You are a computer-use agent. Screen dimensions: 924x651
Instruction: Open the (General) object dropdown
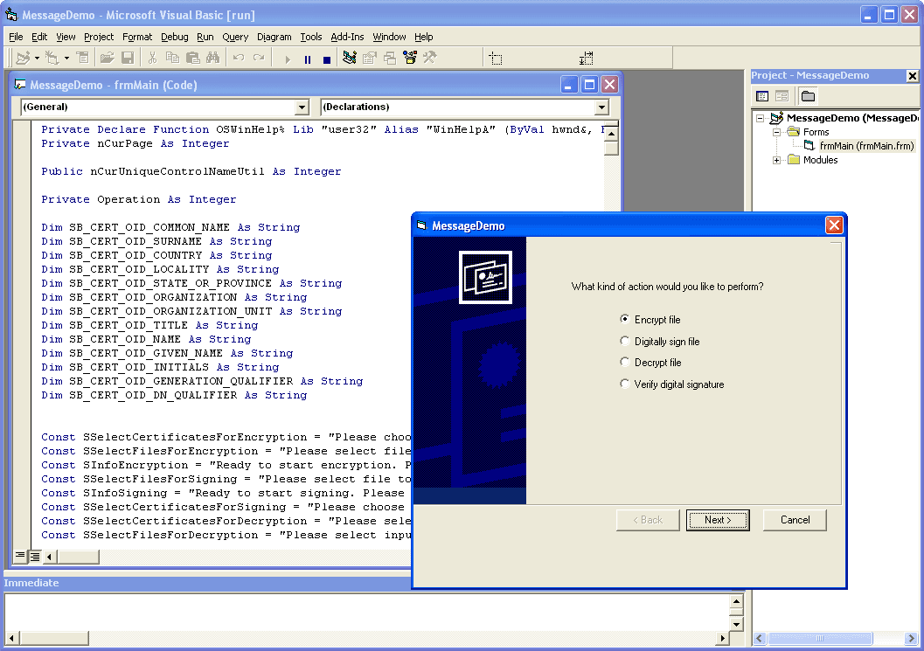[x=302, y=107]
